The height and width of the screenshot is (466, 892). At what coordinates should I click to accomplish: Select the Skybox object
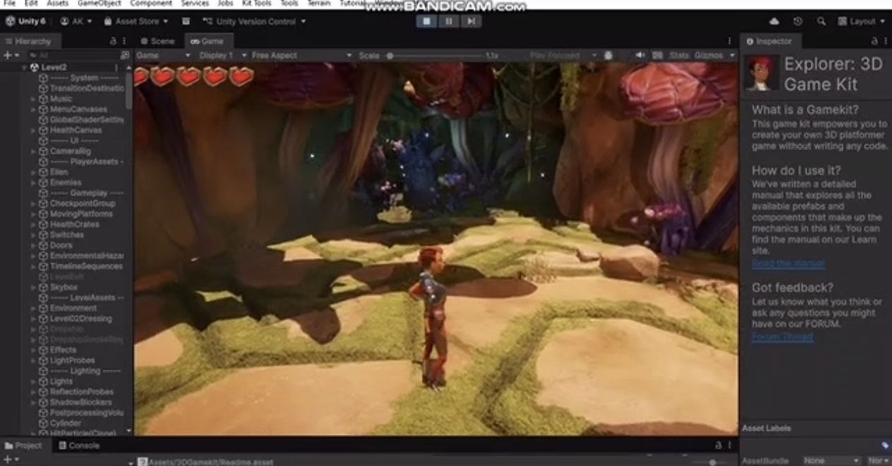pyautogui.click(x=64, y=287)
